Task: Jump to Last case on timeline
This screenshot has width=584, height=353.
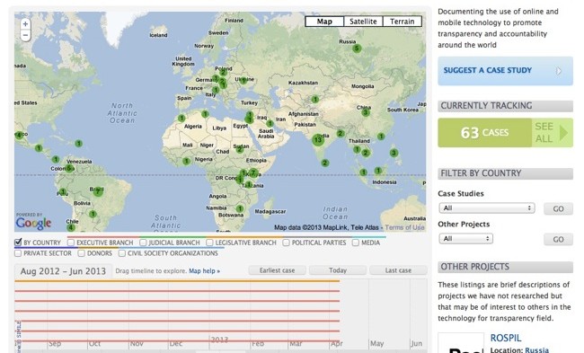Action: pyautogui.click(x=398, y=270)
